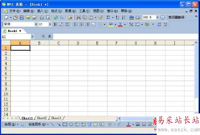Open the 工具 (Tools) menu
200x135 pixels.
[84, 11]
